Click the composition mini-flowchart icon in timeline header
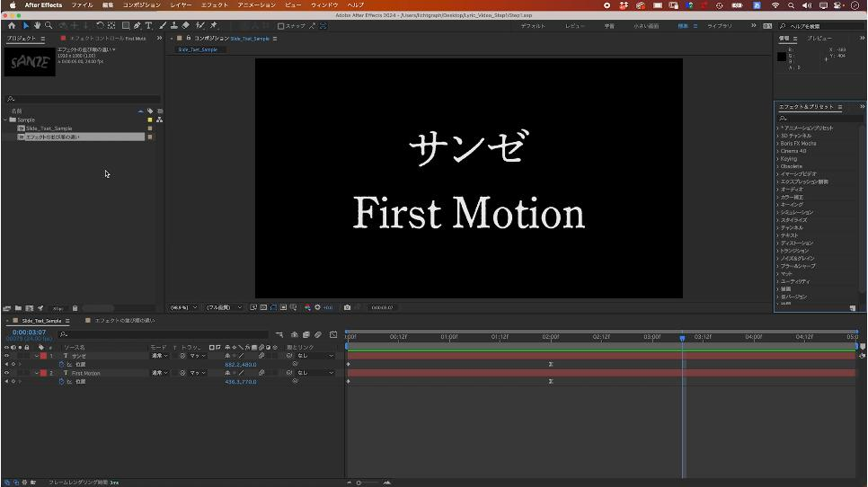 [x=279, y=334]
